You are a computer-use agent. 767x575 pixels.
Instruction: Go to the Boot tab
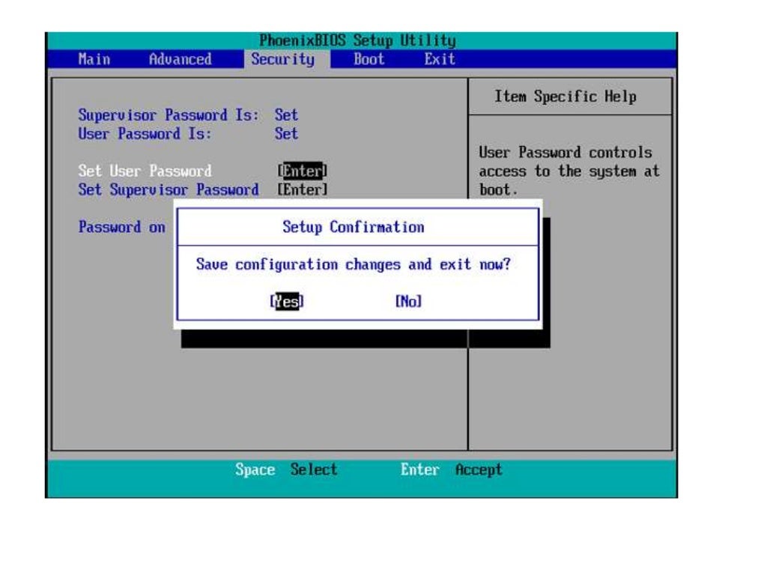[369, 59]
